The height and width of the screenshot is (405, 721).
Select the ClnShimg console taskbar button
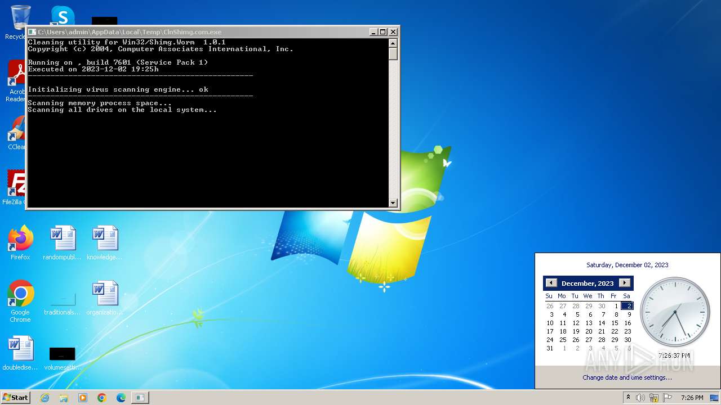pyautogui.click(x=140, y=398)
